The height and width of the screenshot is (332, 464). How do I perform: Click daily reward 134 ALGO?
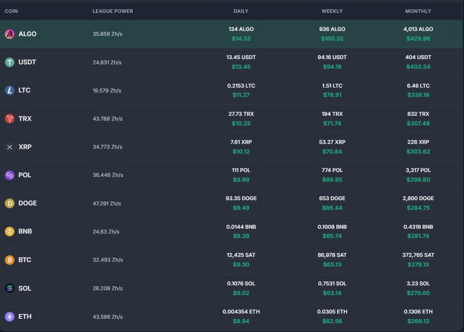tap(241, 29)
